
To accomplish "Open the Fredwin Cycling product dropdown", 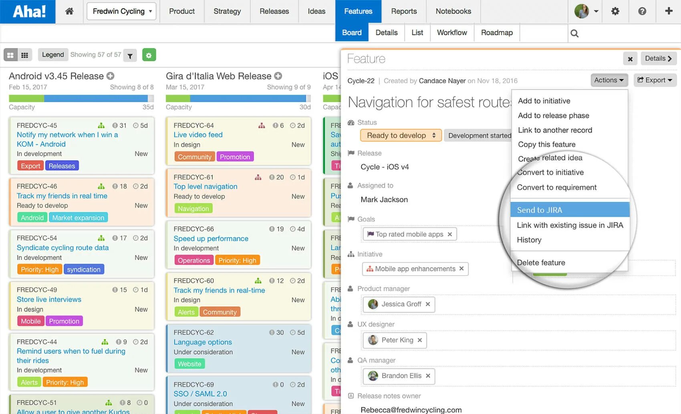I will pyautogui.click(x=121, y=11).
